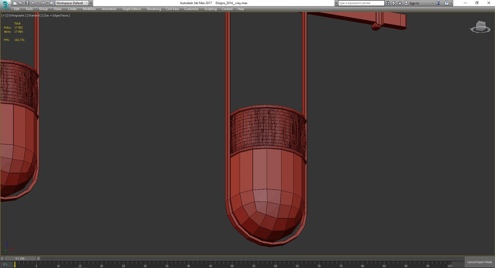Click the binoculars search icon

(387, 3)
